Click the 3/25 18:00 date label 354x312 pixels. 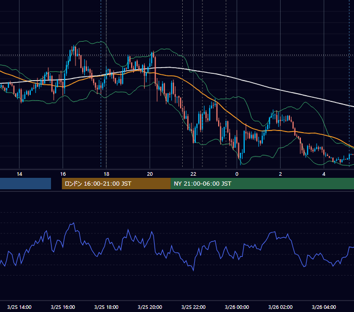click(x=106, y=307)
